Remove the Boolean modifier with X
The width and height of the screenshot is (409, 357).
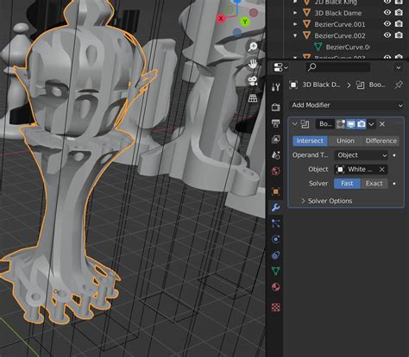(x=382, y=124)
